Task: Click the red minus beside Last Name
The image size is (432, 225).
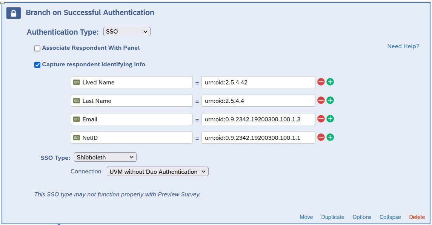Action: click(x=321, y=100)
